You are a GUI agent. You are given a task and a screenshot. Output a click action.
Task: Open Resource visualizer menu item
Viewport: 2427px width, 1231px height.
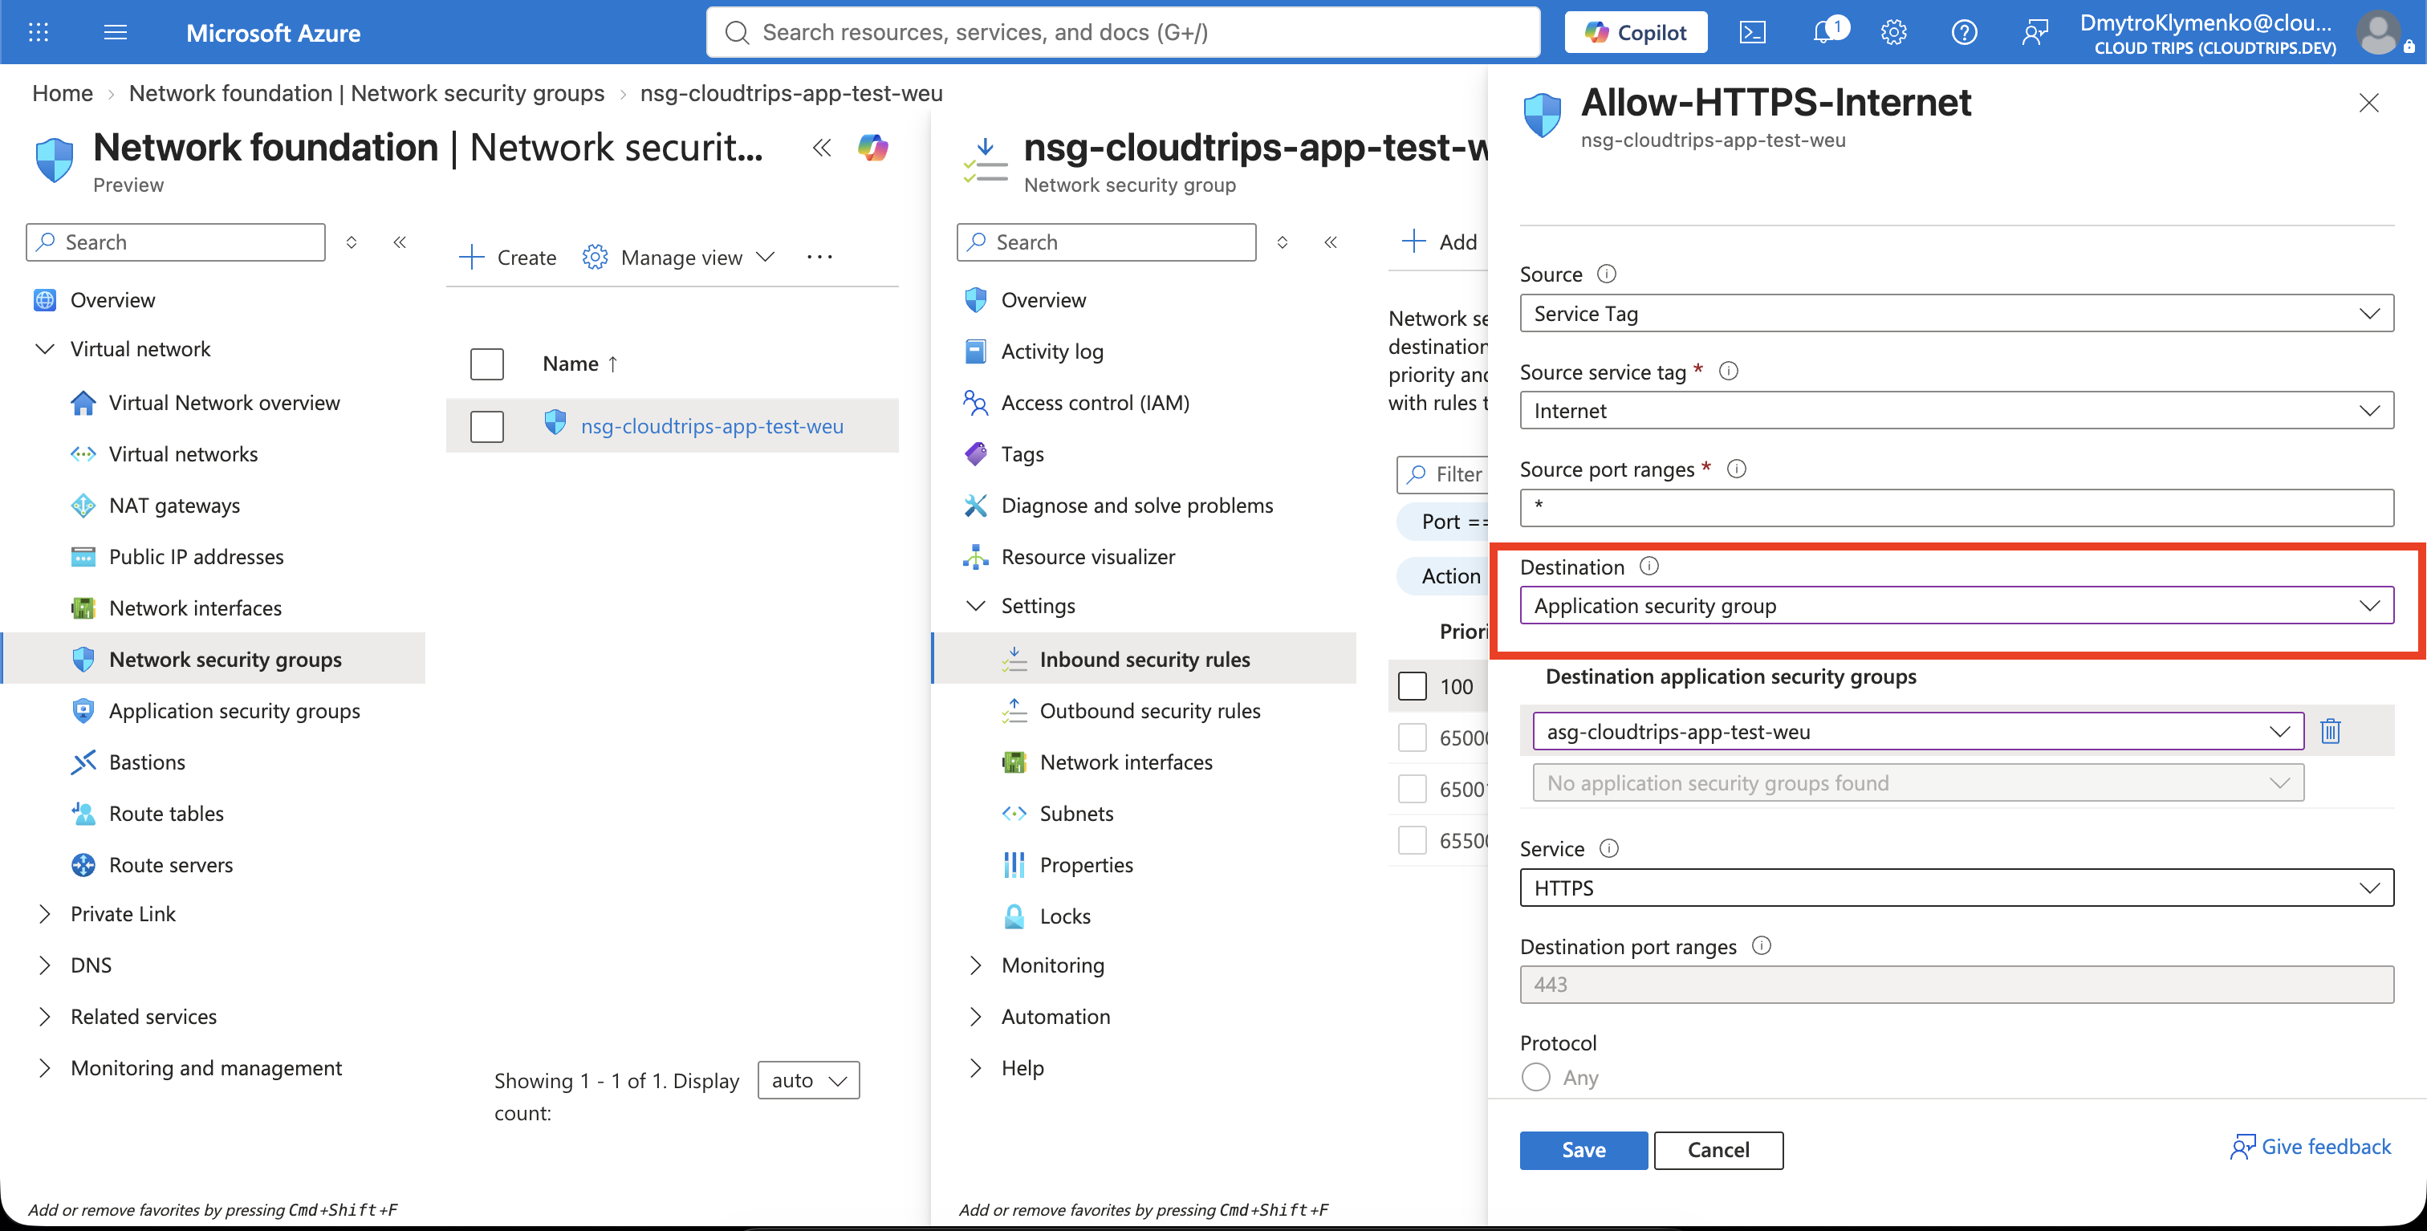(x=1087, y=557)
